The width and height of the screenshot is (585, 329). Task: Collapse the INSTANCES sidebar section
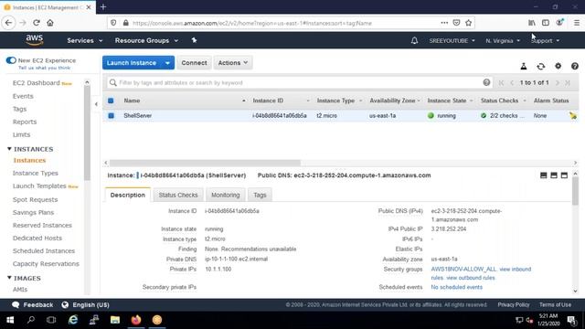[x=9, y=149]
